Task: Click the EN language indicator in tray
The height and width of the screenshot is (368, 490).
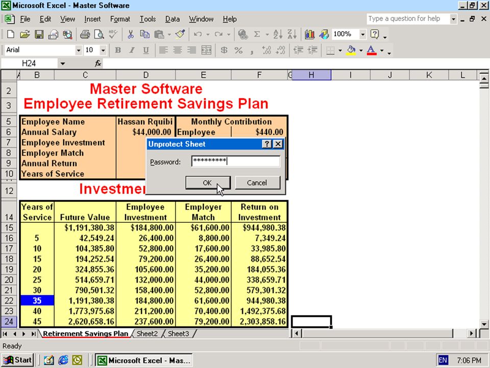Action: 443,360
